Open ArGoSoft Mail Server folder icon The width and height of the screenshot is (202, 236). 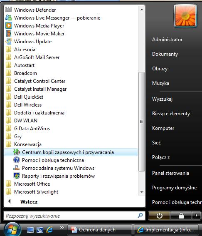(8, 57)
